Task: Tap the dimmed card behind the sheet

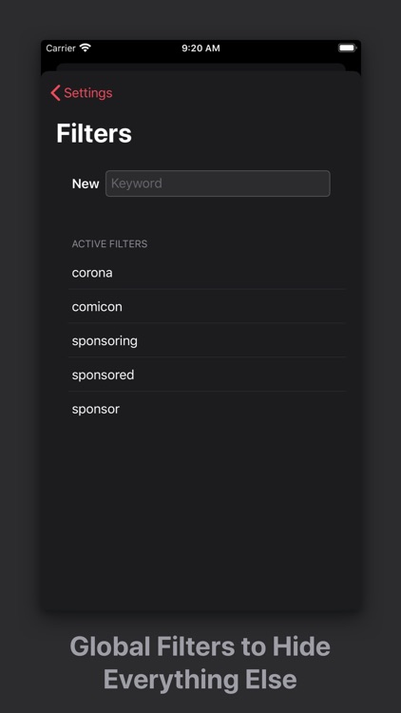Action: 200,67
